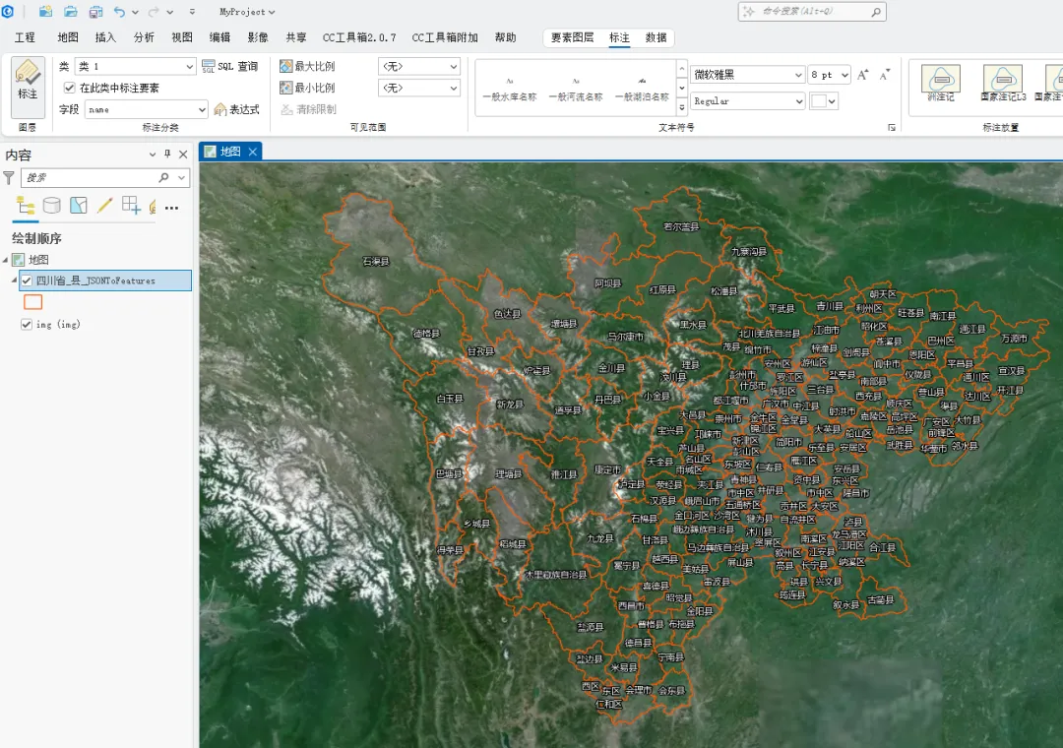Choose the 一般湖泊名称 text symbol
The height and width of the screenshot is (748, 1063).
point(642,89)
